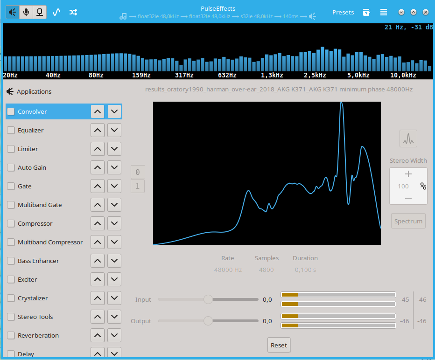This screenshot has width=435, height=360.
Task: Enable the Compressor checkbox
Action: 11,223
